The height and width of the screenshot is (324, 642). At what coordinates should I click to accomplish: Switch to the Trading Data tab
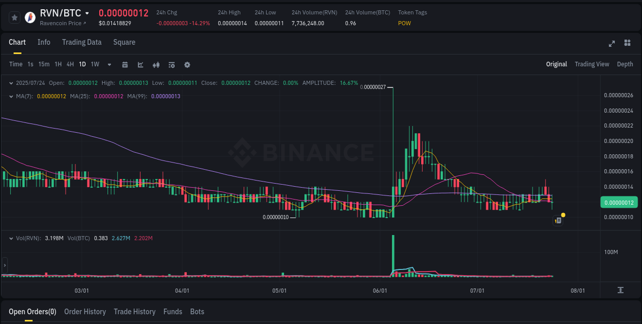[x=82, y=42]
